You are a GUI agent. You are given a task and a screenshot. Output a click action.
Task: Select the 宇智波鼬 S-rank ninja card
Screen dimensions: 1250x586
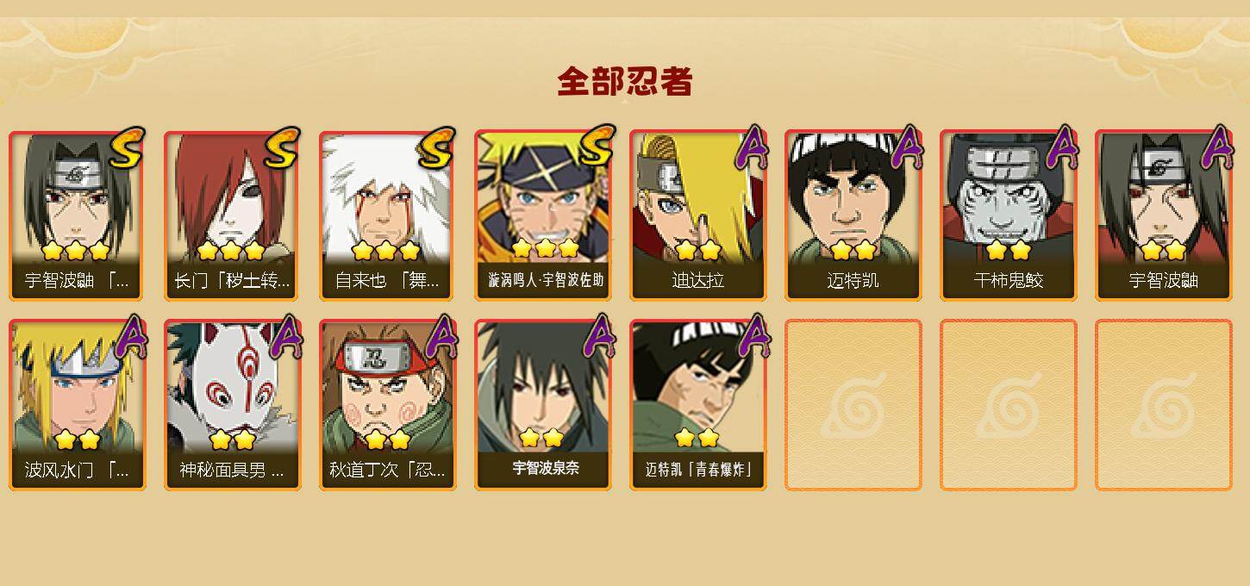78,215
